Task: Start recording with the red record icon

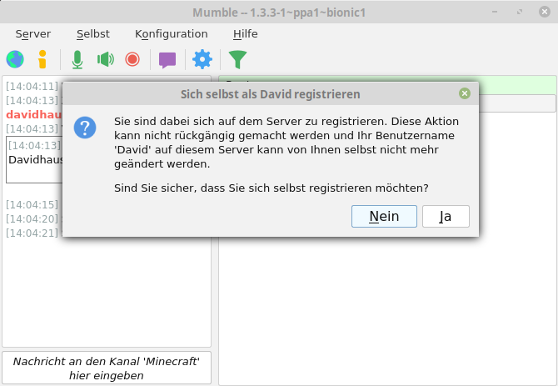Action: coord(132,59)
